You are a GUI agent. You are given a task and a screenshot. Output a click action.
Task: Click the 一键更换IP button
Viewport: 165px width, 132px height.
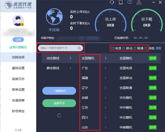[x=59, y=91]
